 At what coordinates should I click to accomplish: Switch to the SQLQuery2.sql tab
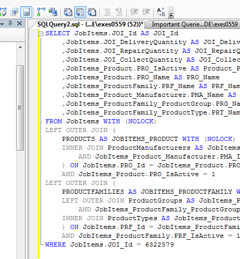[90, 24]
